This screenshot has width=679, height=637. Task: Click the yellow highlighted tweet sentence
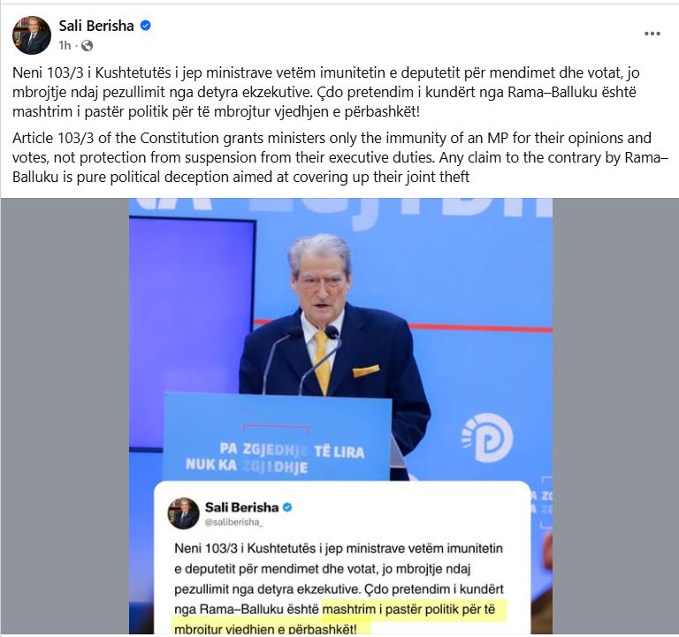click(339, 618)
